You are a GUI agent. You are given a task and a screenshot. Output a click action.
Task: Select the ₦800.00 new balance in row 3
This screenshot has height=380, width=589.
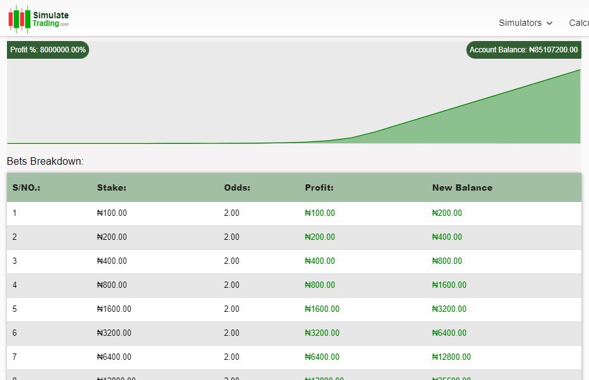pyautogui.click(x=447, y=261)
